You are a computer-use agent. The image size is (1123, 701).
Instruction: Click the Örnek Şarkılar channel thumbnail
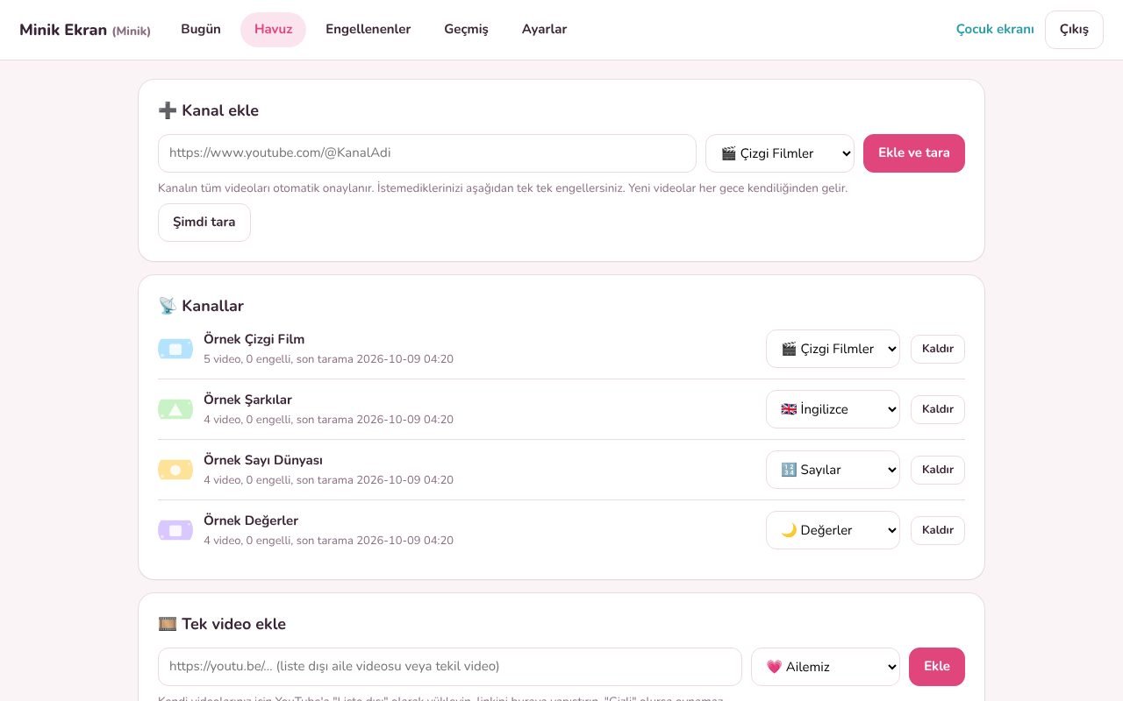tap(175, 409)
